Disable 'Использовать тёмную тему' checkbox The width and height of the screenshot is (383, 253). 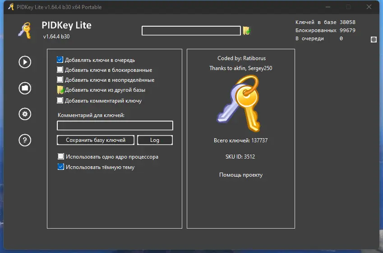[61, 167]
